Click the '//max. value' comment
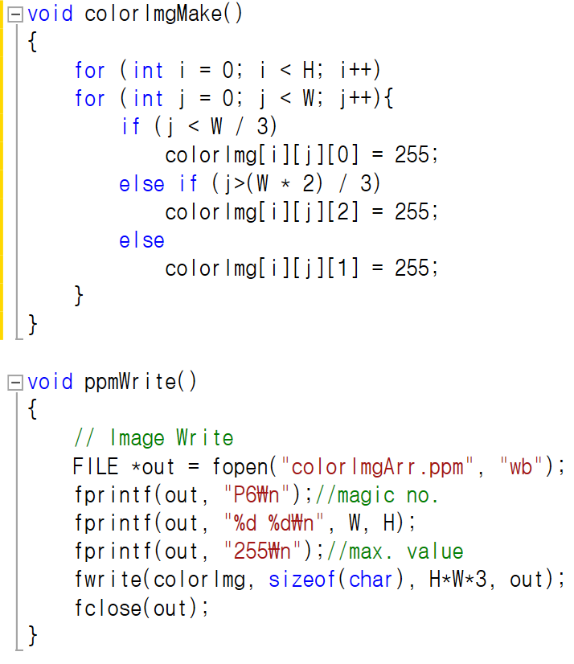Image resolution: width=574 pixels, height=664 pixels. 395,551
